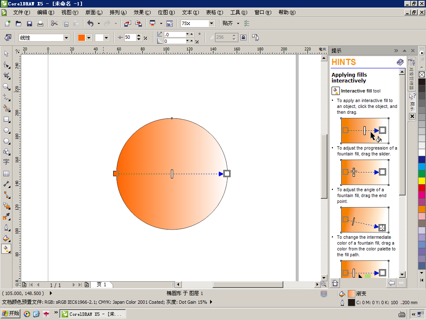The image size is (426, 320).
Task: Click the Undo arrow icon
Action: [90, 24]
